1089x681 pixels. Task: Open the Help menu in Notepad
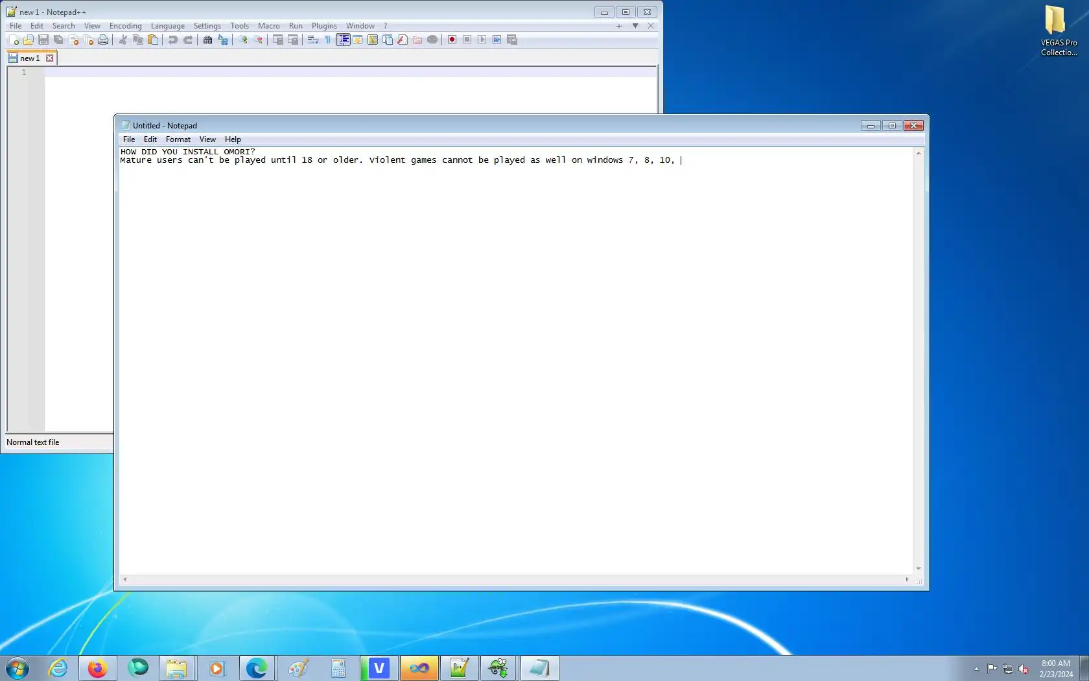(233, 139)
